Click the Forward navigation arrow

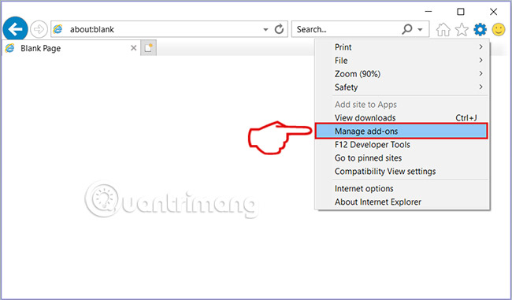coord(39,29)
